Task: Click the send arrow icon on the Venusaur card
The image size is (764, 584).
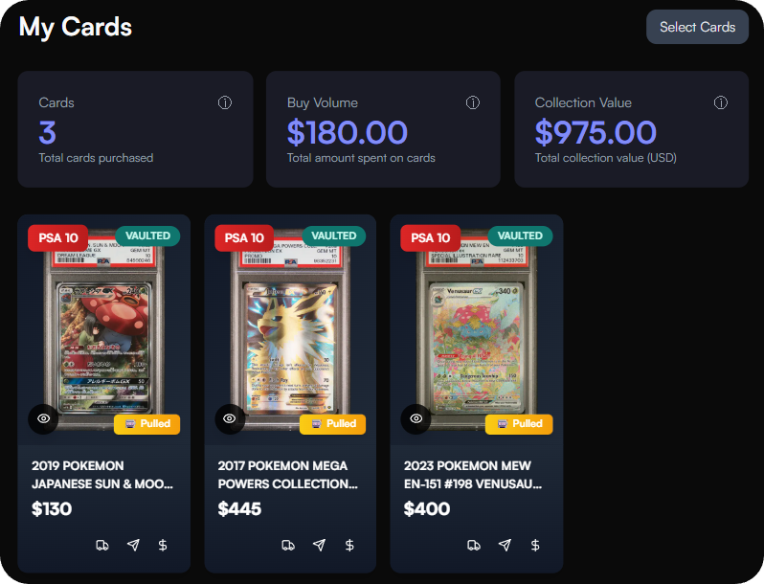Action: click(505, 545)
